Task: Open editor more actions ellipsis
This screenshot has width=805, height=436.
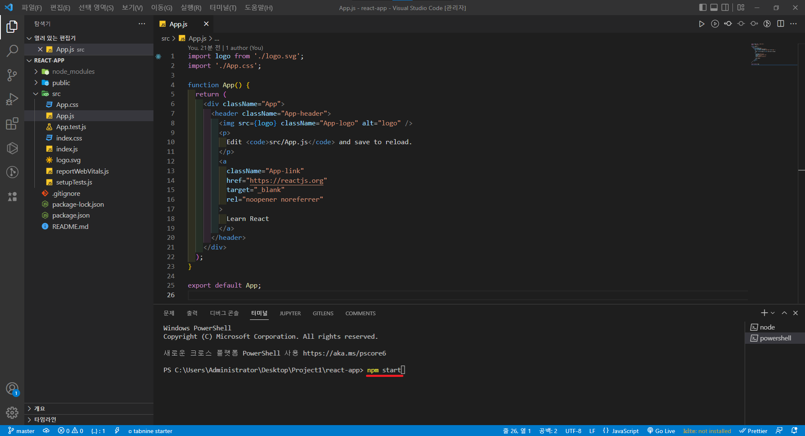Action: [793, 24]
